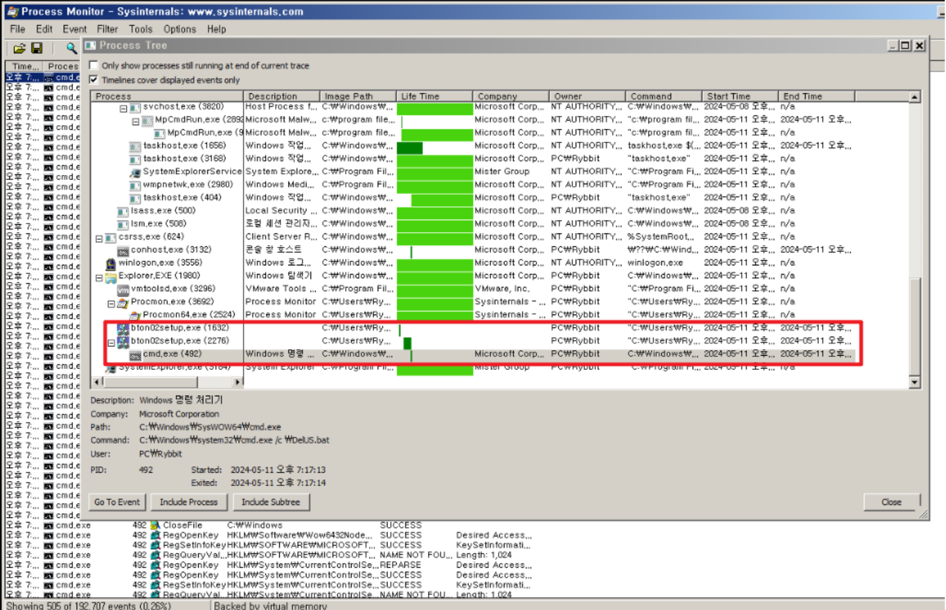
Task: Select the vmtoolsd.exe (3296) icon
Action: tap(123, 289)
